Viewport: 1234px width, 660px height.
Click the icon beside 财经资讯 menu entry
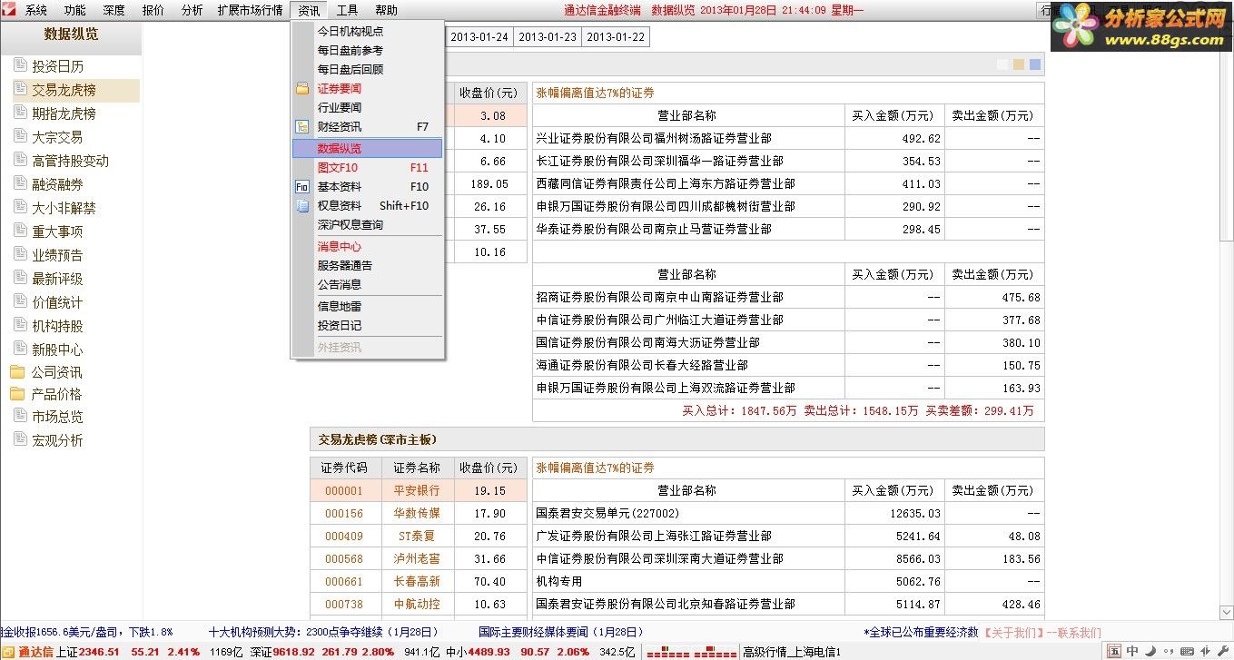(x=302, y=127)
